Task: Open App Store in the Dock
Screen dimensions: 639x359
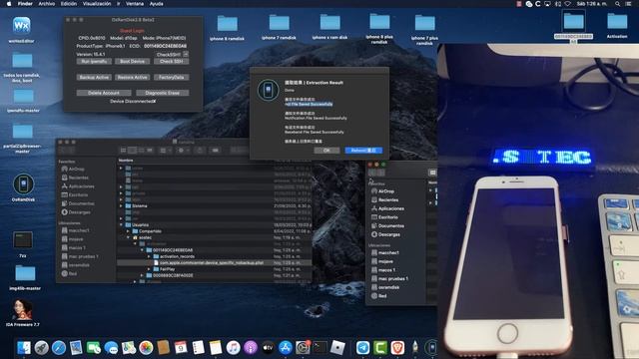Action: [x=286, y=348]
